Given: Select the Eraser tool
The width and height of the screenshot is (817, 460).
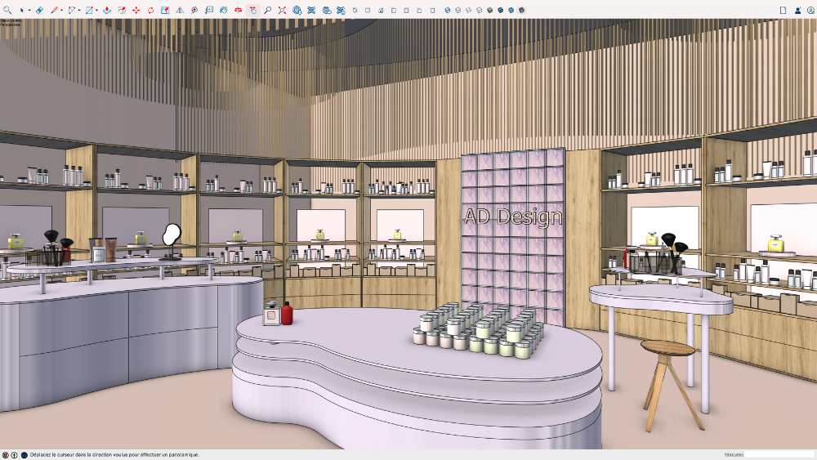Looking at the screenshot, I should click(39, 11).
